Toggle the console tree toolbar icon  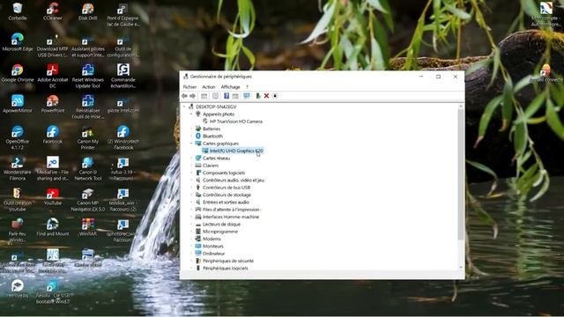tap(204, 96)
